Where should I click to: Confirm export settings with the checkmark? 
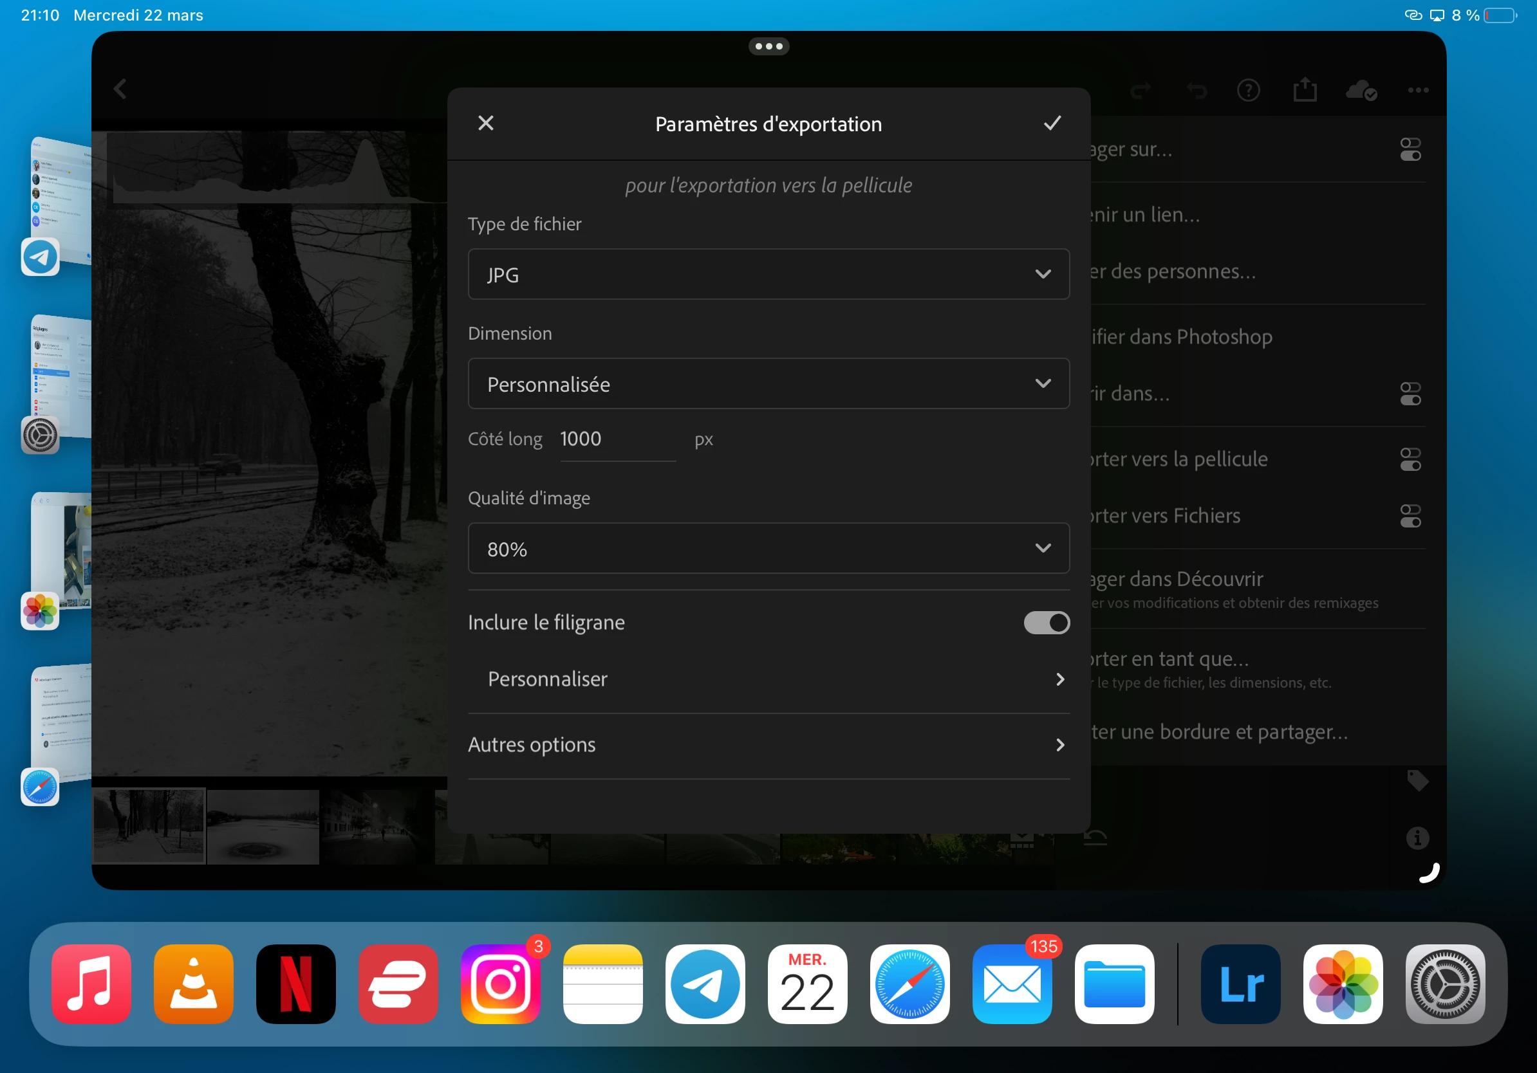coord(1052,123)
